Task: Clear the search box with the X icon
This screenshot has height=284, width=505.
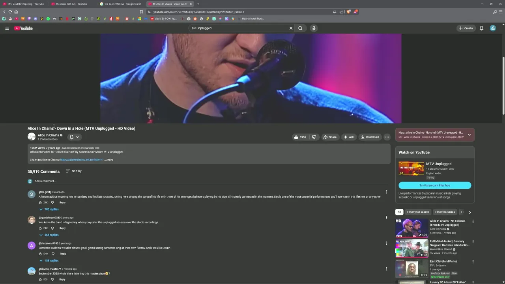Action: (x=291, y=28)
